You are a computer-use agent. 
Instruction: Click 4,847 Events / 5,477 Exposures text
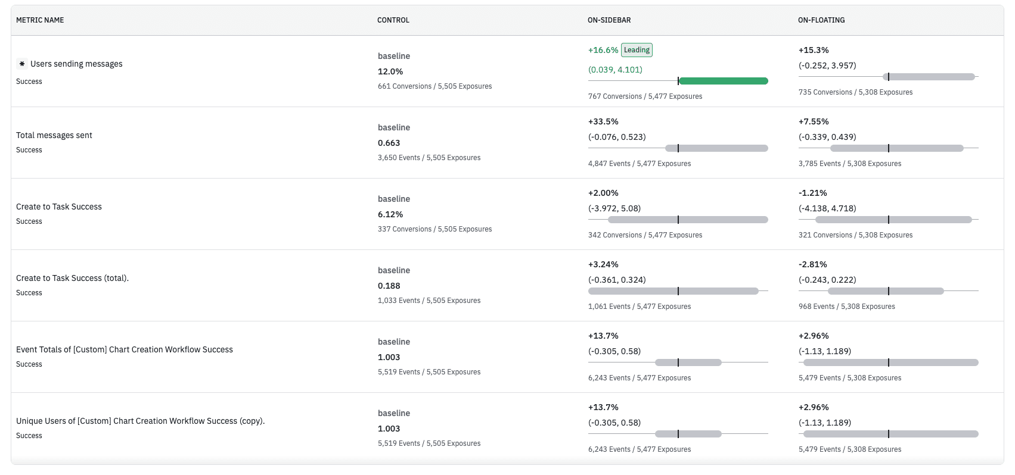coord(640,164)
